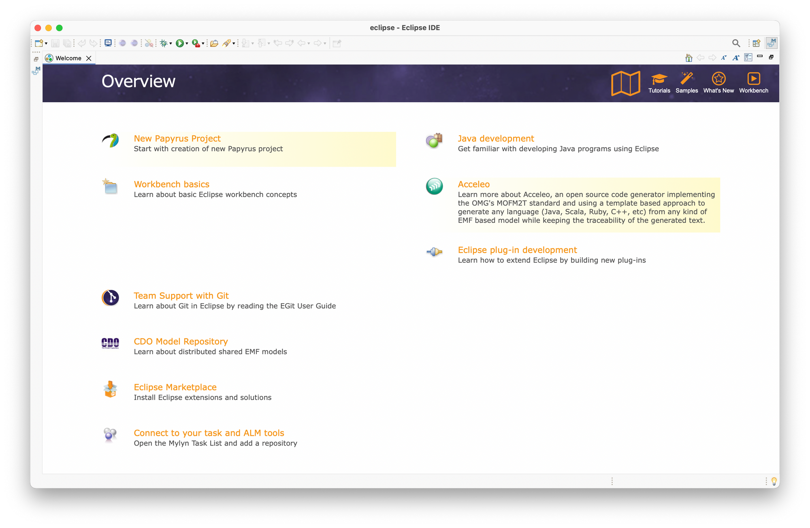The height and width of the screenshot is (528, 810).
Task: Click the Save toolbar icon
Action: click(x=55, y=43)
